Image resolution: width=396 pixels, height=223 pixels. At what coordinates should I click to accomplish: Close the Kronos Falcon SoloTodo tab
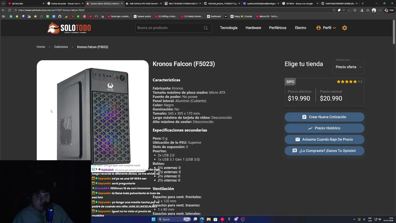(122, 3)
